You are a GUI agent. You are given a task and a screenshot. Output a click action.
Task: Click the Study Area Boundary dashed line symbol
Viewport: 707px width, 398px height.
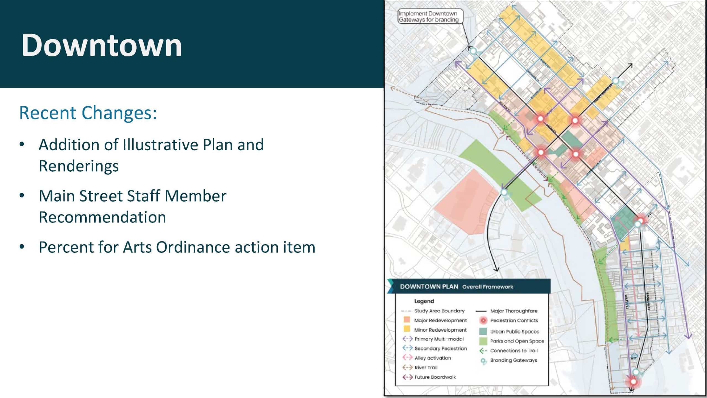406,311
